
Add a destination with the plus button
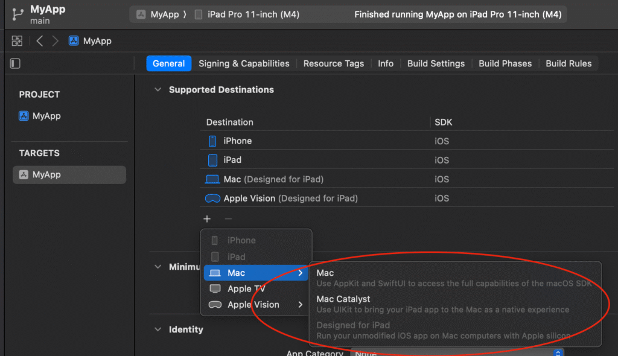click(207, 219)
